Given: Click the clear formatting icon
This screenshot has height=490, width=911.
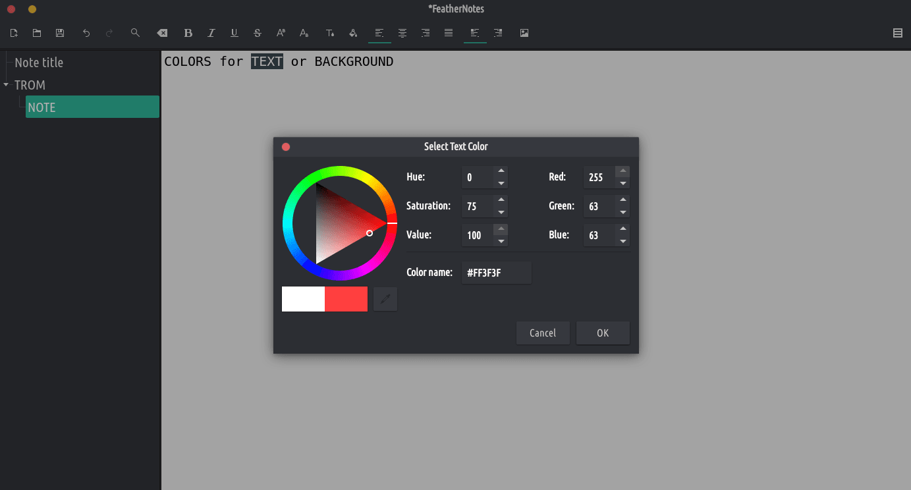Looking at the screenshot, I should (x=162, y=33).
